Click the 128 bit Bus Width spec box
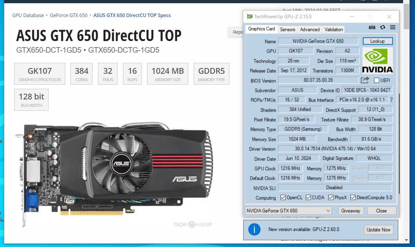Viewport: 415px width, 247px height. pyautogui.click(x=31, y=100)
